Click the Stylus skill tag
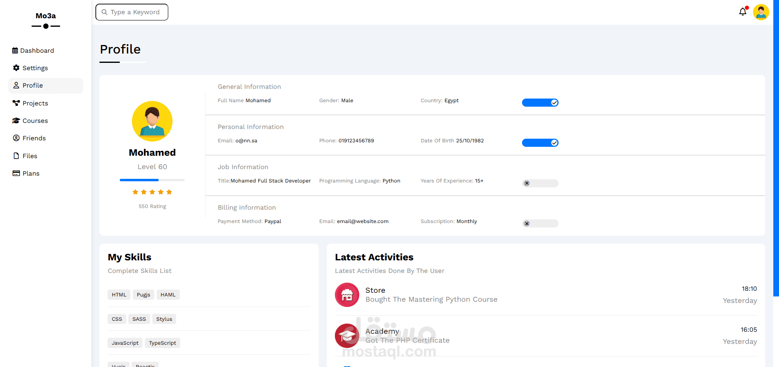779x367 pixels. [164, 319]
